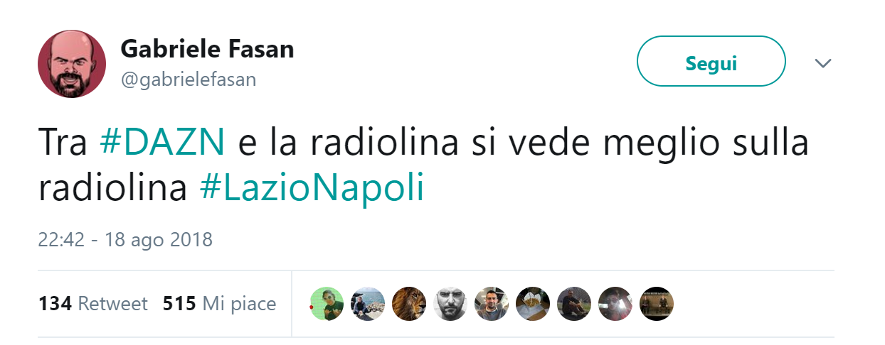The height and width of the screenshot is (345, 885).
Task: Open the liker avatar showing food on table
Action: click(533, 304)
